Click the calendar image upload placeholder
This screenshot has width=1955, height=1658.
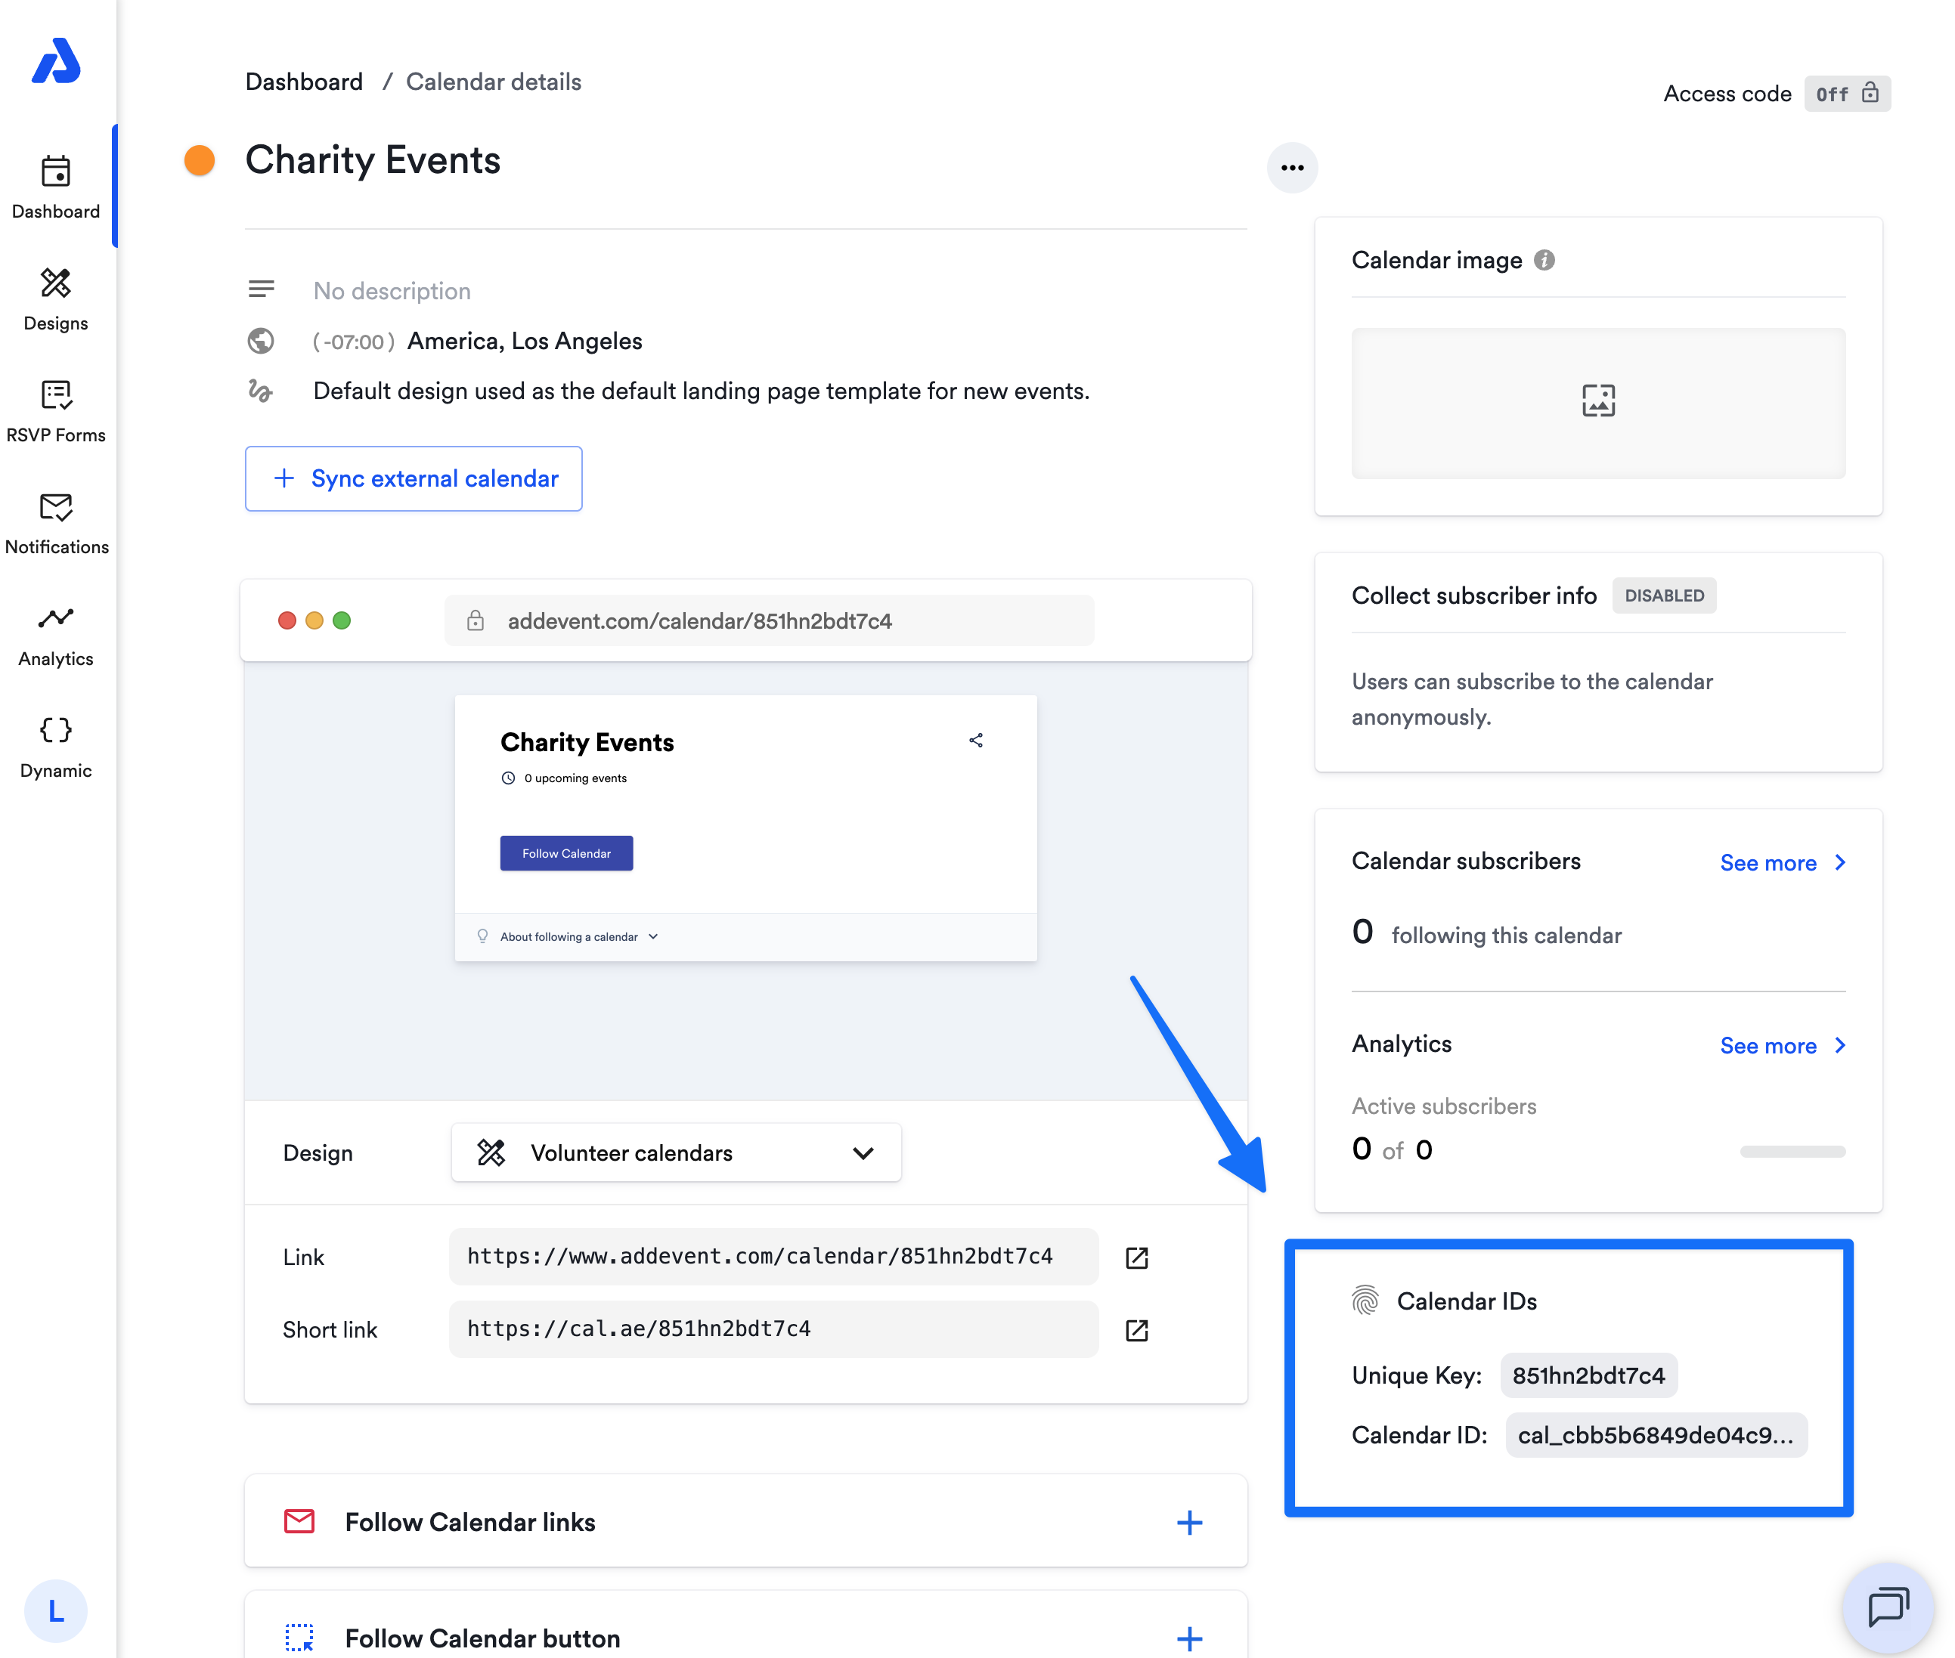click(1597, 402)
